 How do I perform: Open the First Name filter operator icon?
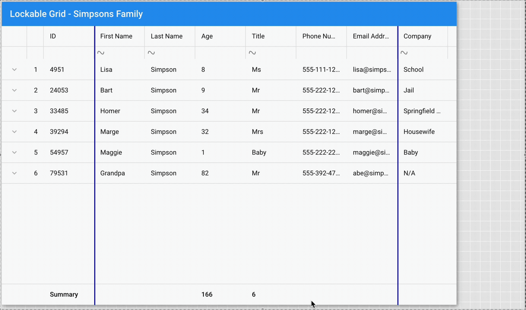click(x=101, y=53)
